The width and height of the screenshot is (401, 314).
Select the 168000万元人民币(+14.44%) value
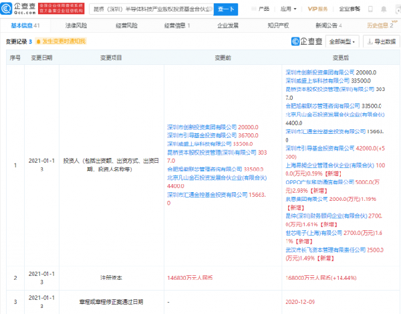(x=321, y=278)
